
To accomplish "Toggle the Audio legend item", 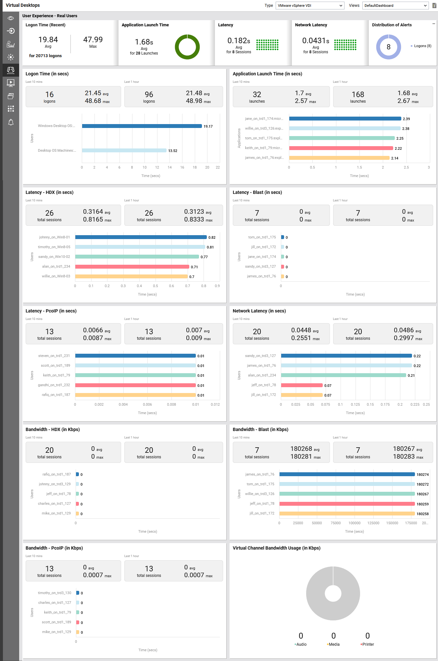I will pos(301,644).
